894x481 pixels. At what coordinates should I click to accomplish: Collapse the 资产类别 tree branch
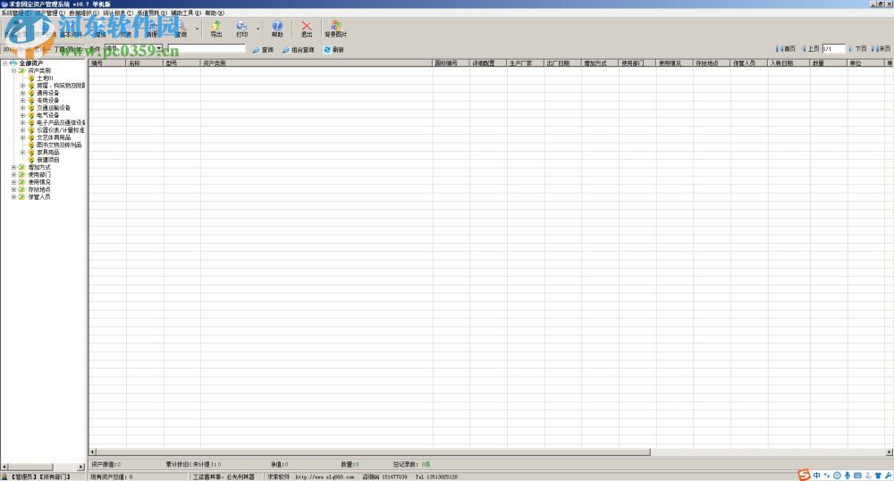point(13,70)
